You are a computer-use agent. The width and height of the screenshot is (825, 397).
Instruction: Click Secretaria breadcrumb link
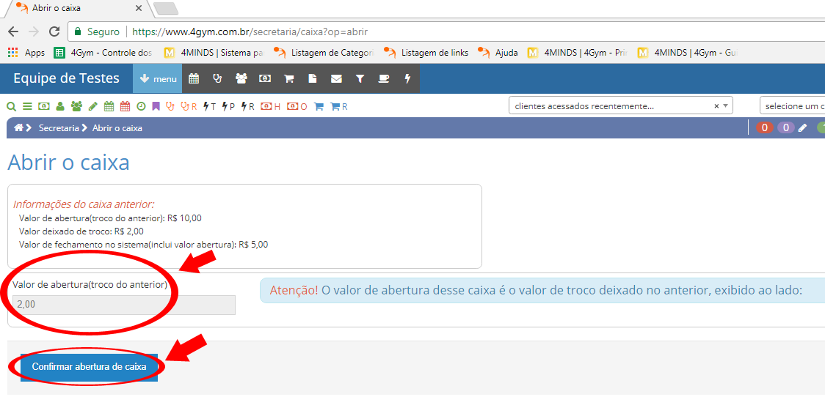coord(59,128)
